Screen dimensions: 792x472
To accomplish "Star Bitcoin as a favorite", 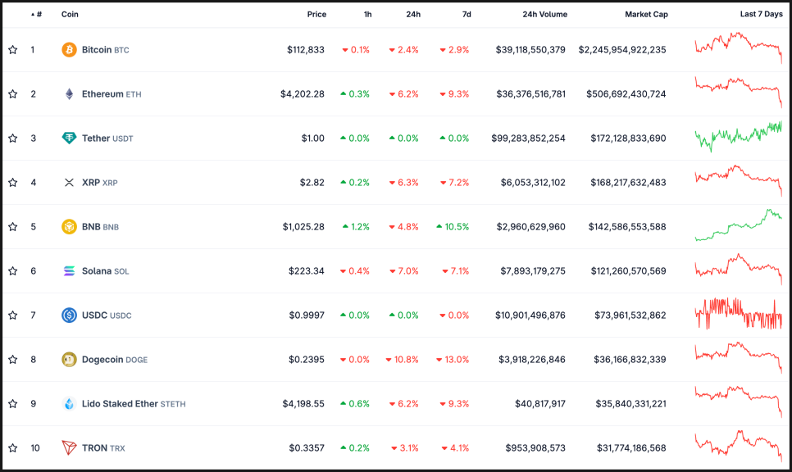I will (12, 49).
